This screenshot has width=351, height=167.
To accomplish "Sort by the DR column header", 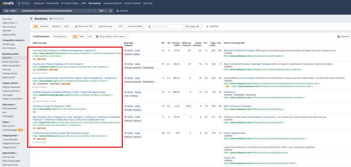I will coord(163,43).
